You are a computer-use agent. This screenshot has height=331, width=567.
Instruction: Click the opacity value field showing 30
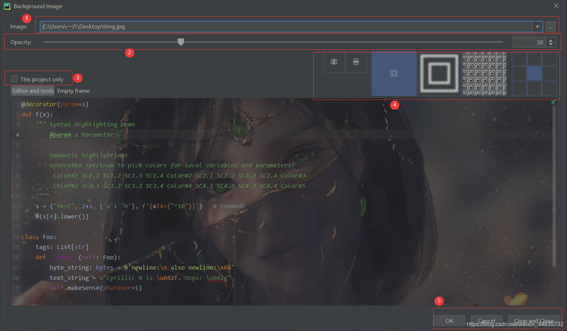(x=530, y=42)
